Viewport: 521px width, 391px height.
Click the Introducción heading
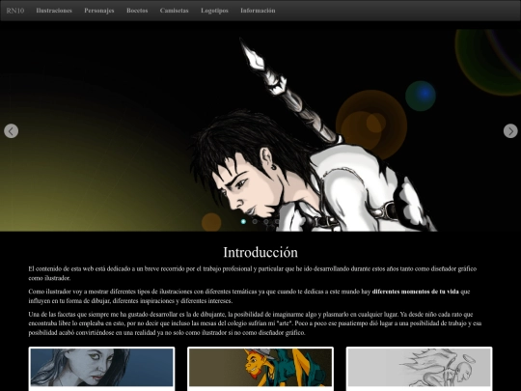(260, 252)
